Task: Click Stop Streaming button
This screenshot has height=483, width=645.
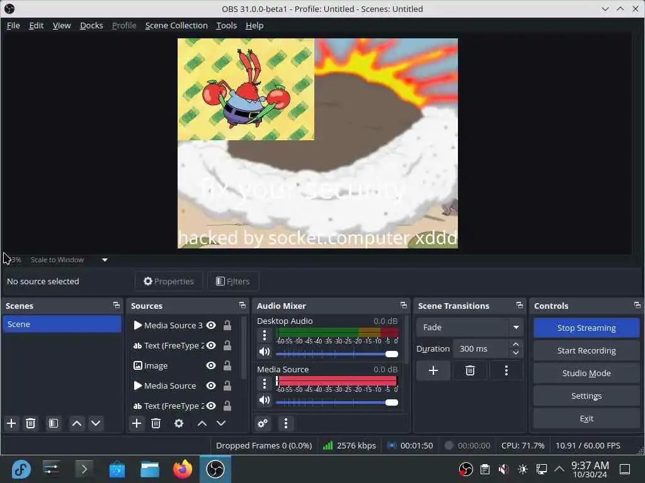Action: [x=586, y=328]
